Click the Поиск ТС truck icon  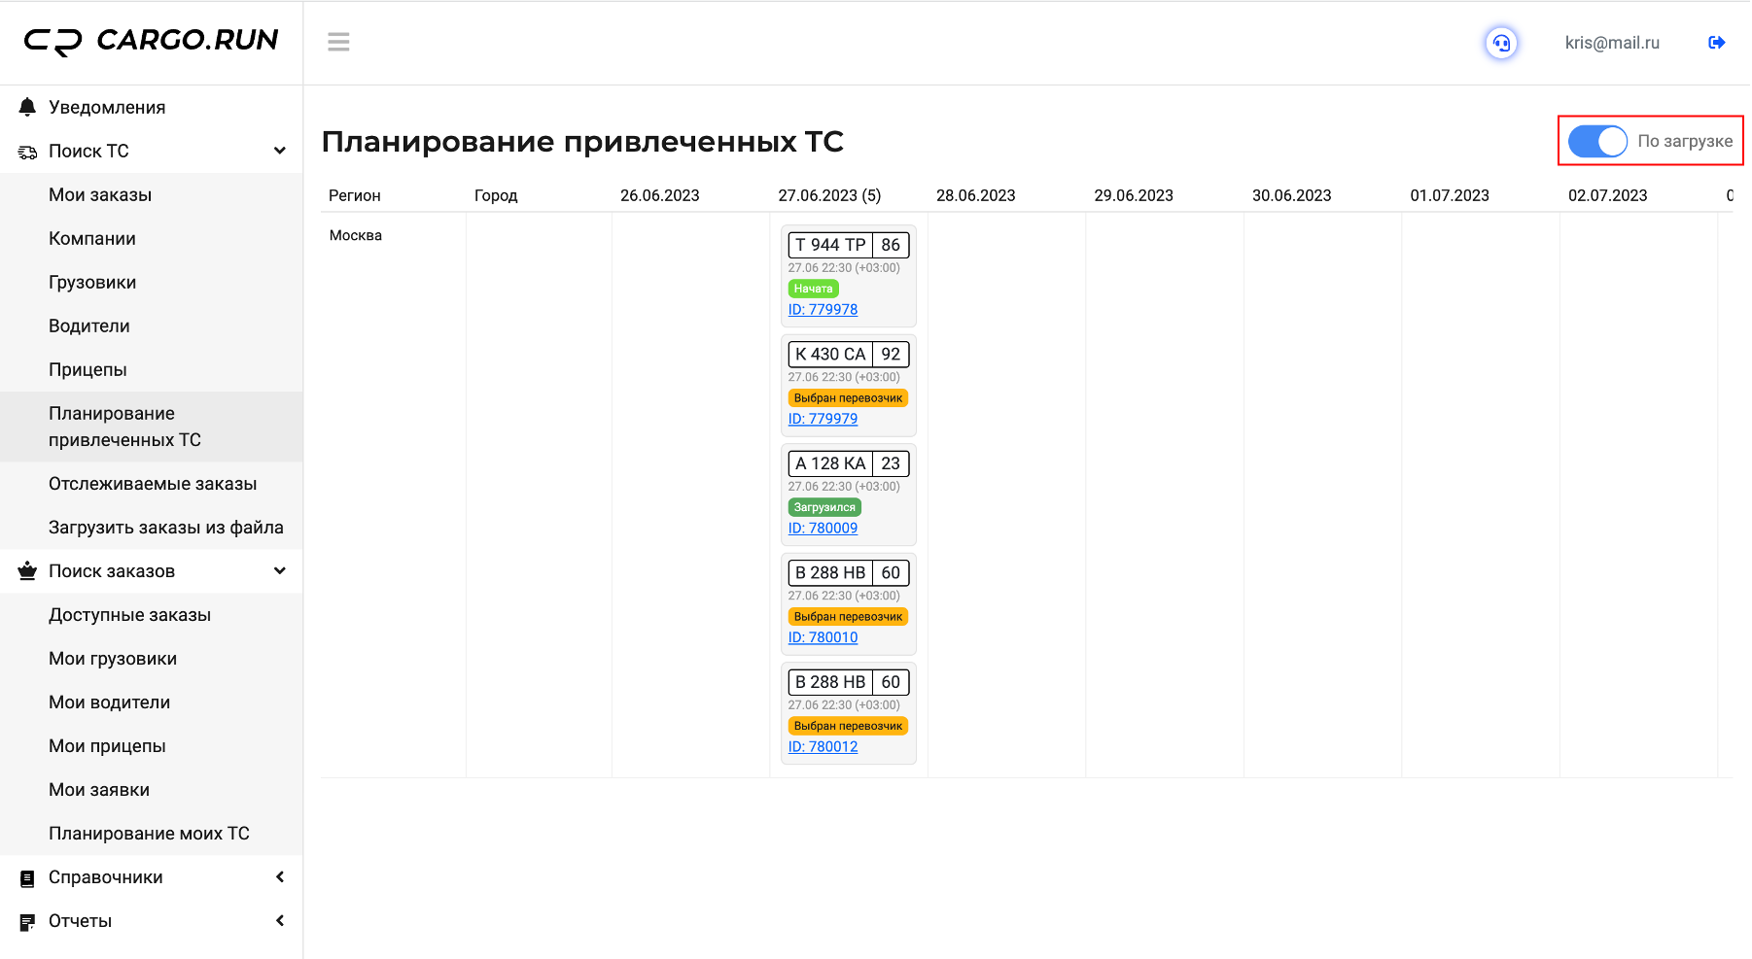[x=27, y=152]
